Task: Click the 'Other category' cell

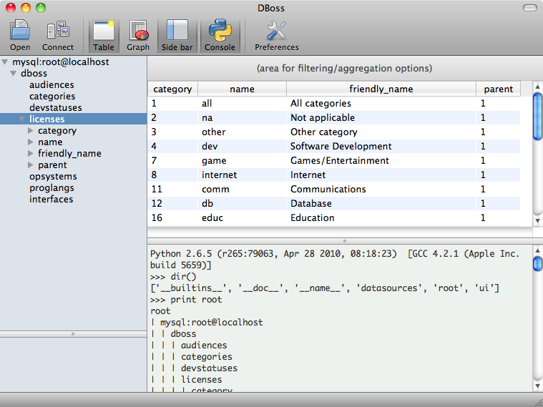Action: tap(381, 132)
